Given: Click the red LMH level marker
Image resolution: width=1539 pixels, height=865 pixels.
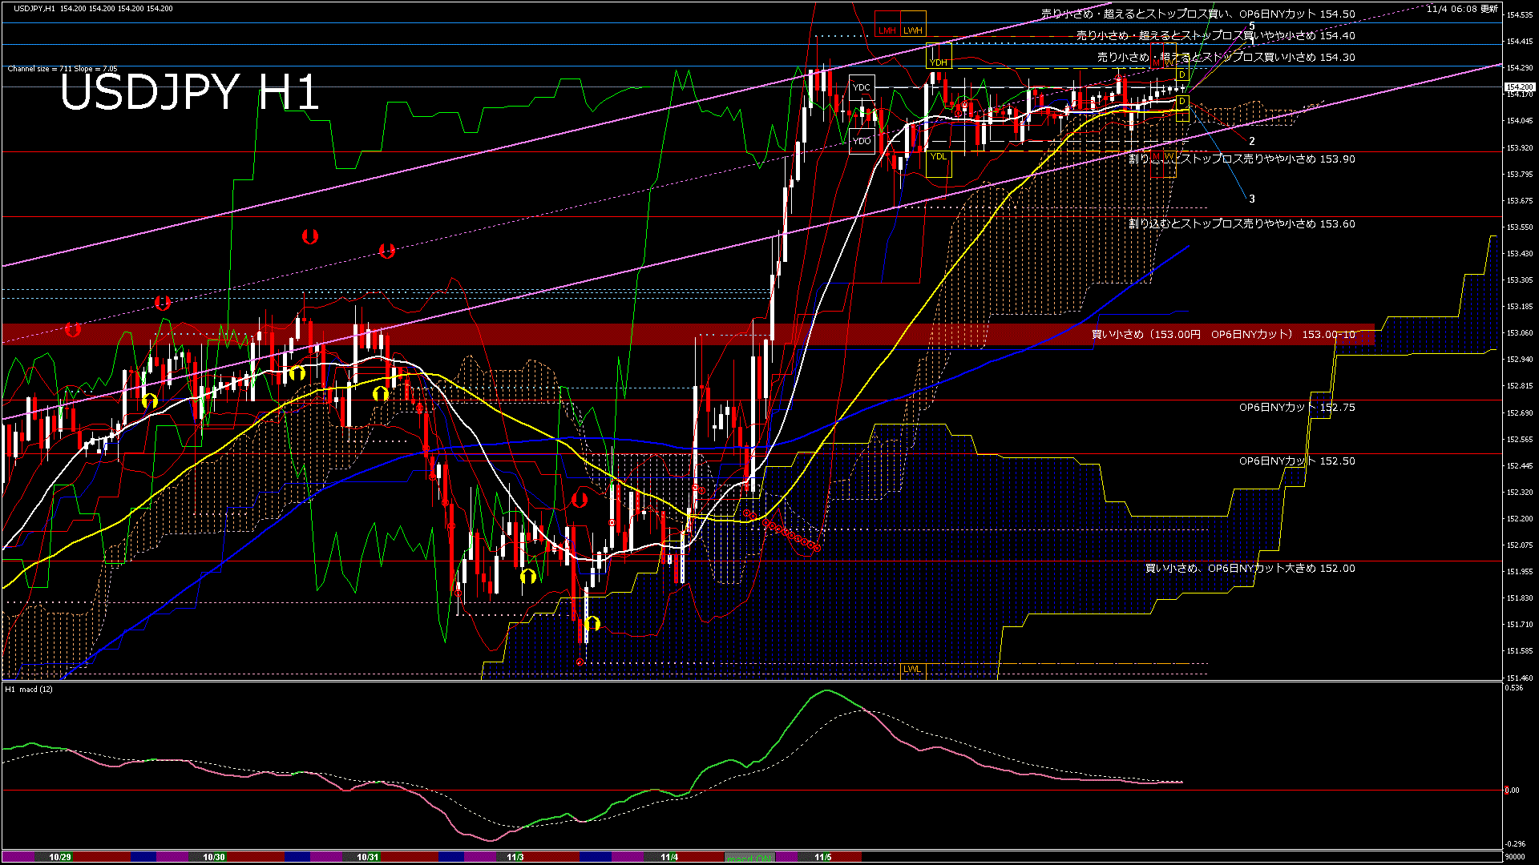Looking at the screenshot, I should coord(887,30).
